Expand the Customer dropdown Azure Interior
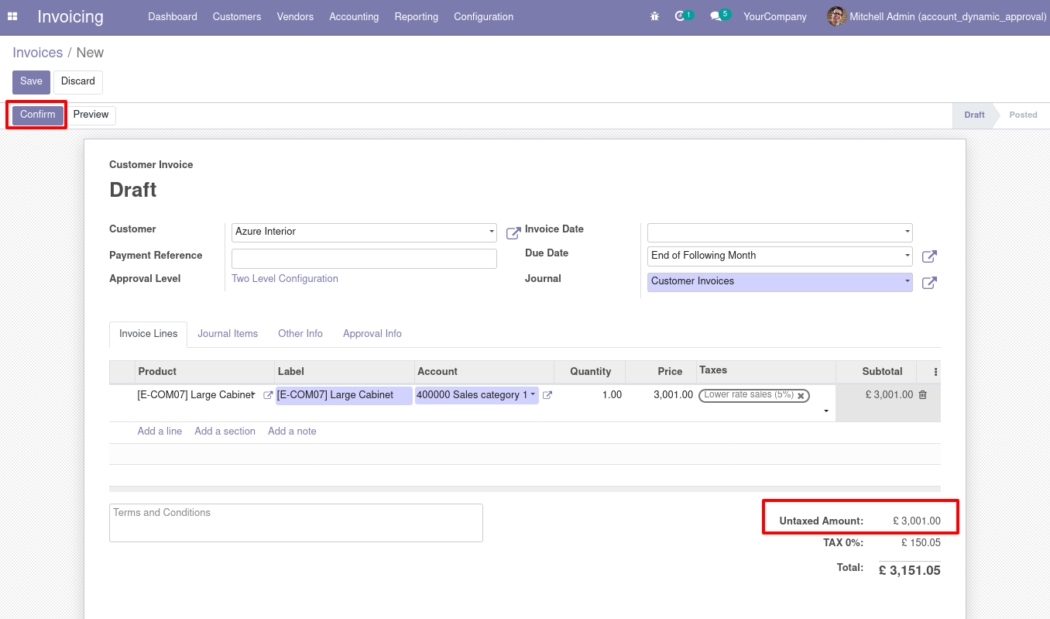 click(x=492, y=232)
